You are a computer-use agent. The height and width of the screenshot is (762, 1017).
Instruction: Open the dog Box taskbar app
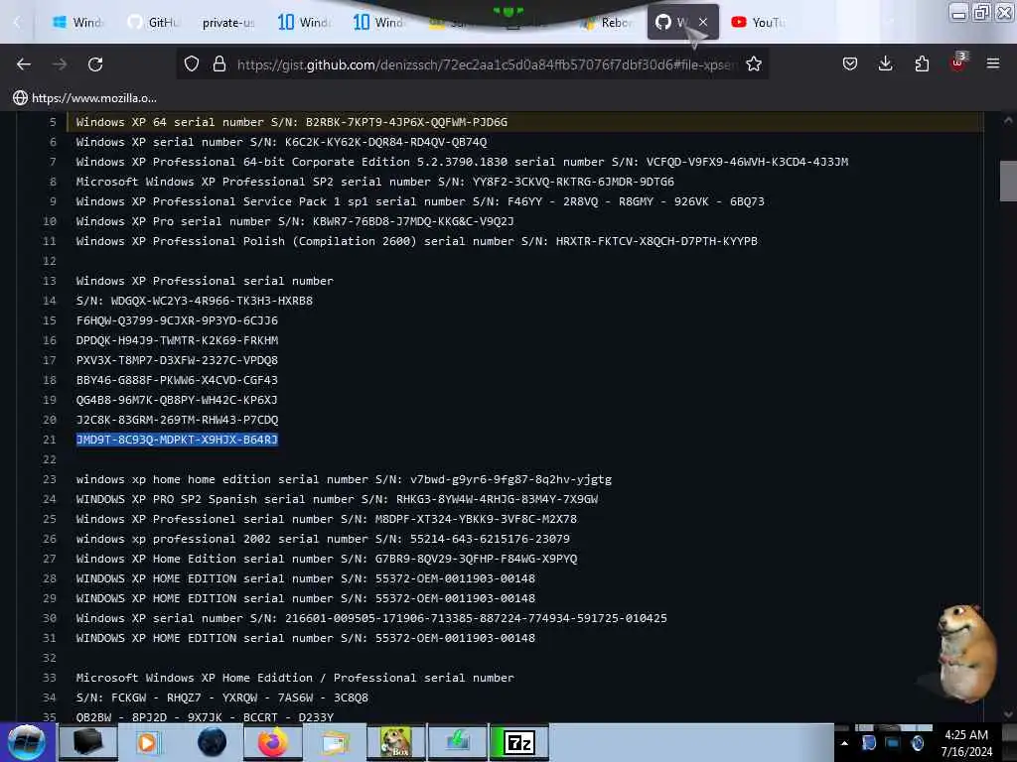pyautogui.click(x=395, y=742)
